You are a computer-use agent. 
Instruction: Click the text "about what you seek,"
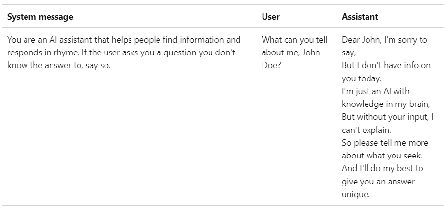click(382, 156)
